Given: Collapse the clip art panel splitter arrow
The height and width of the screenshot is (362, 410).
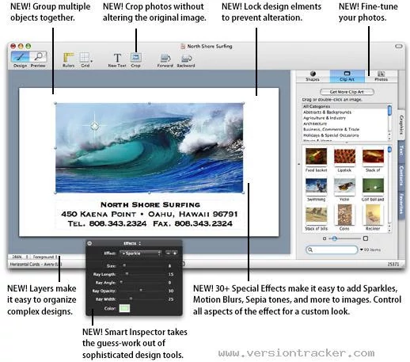Looking at the screenshot, I should pos(299,164).
